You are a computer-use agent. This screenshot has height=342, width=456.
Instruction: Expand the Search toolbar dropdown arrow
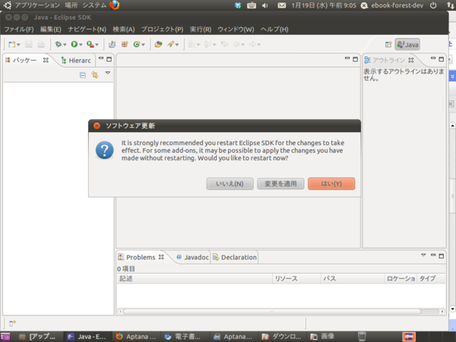pyautogui.click(x=177, y=45)
